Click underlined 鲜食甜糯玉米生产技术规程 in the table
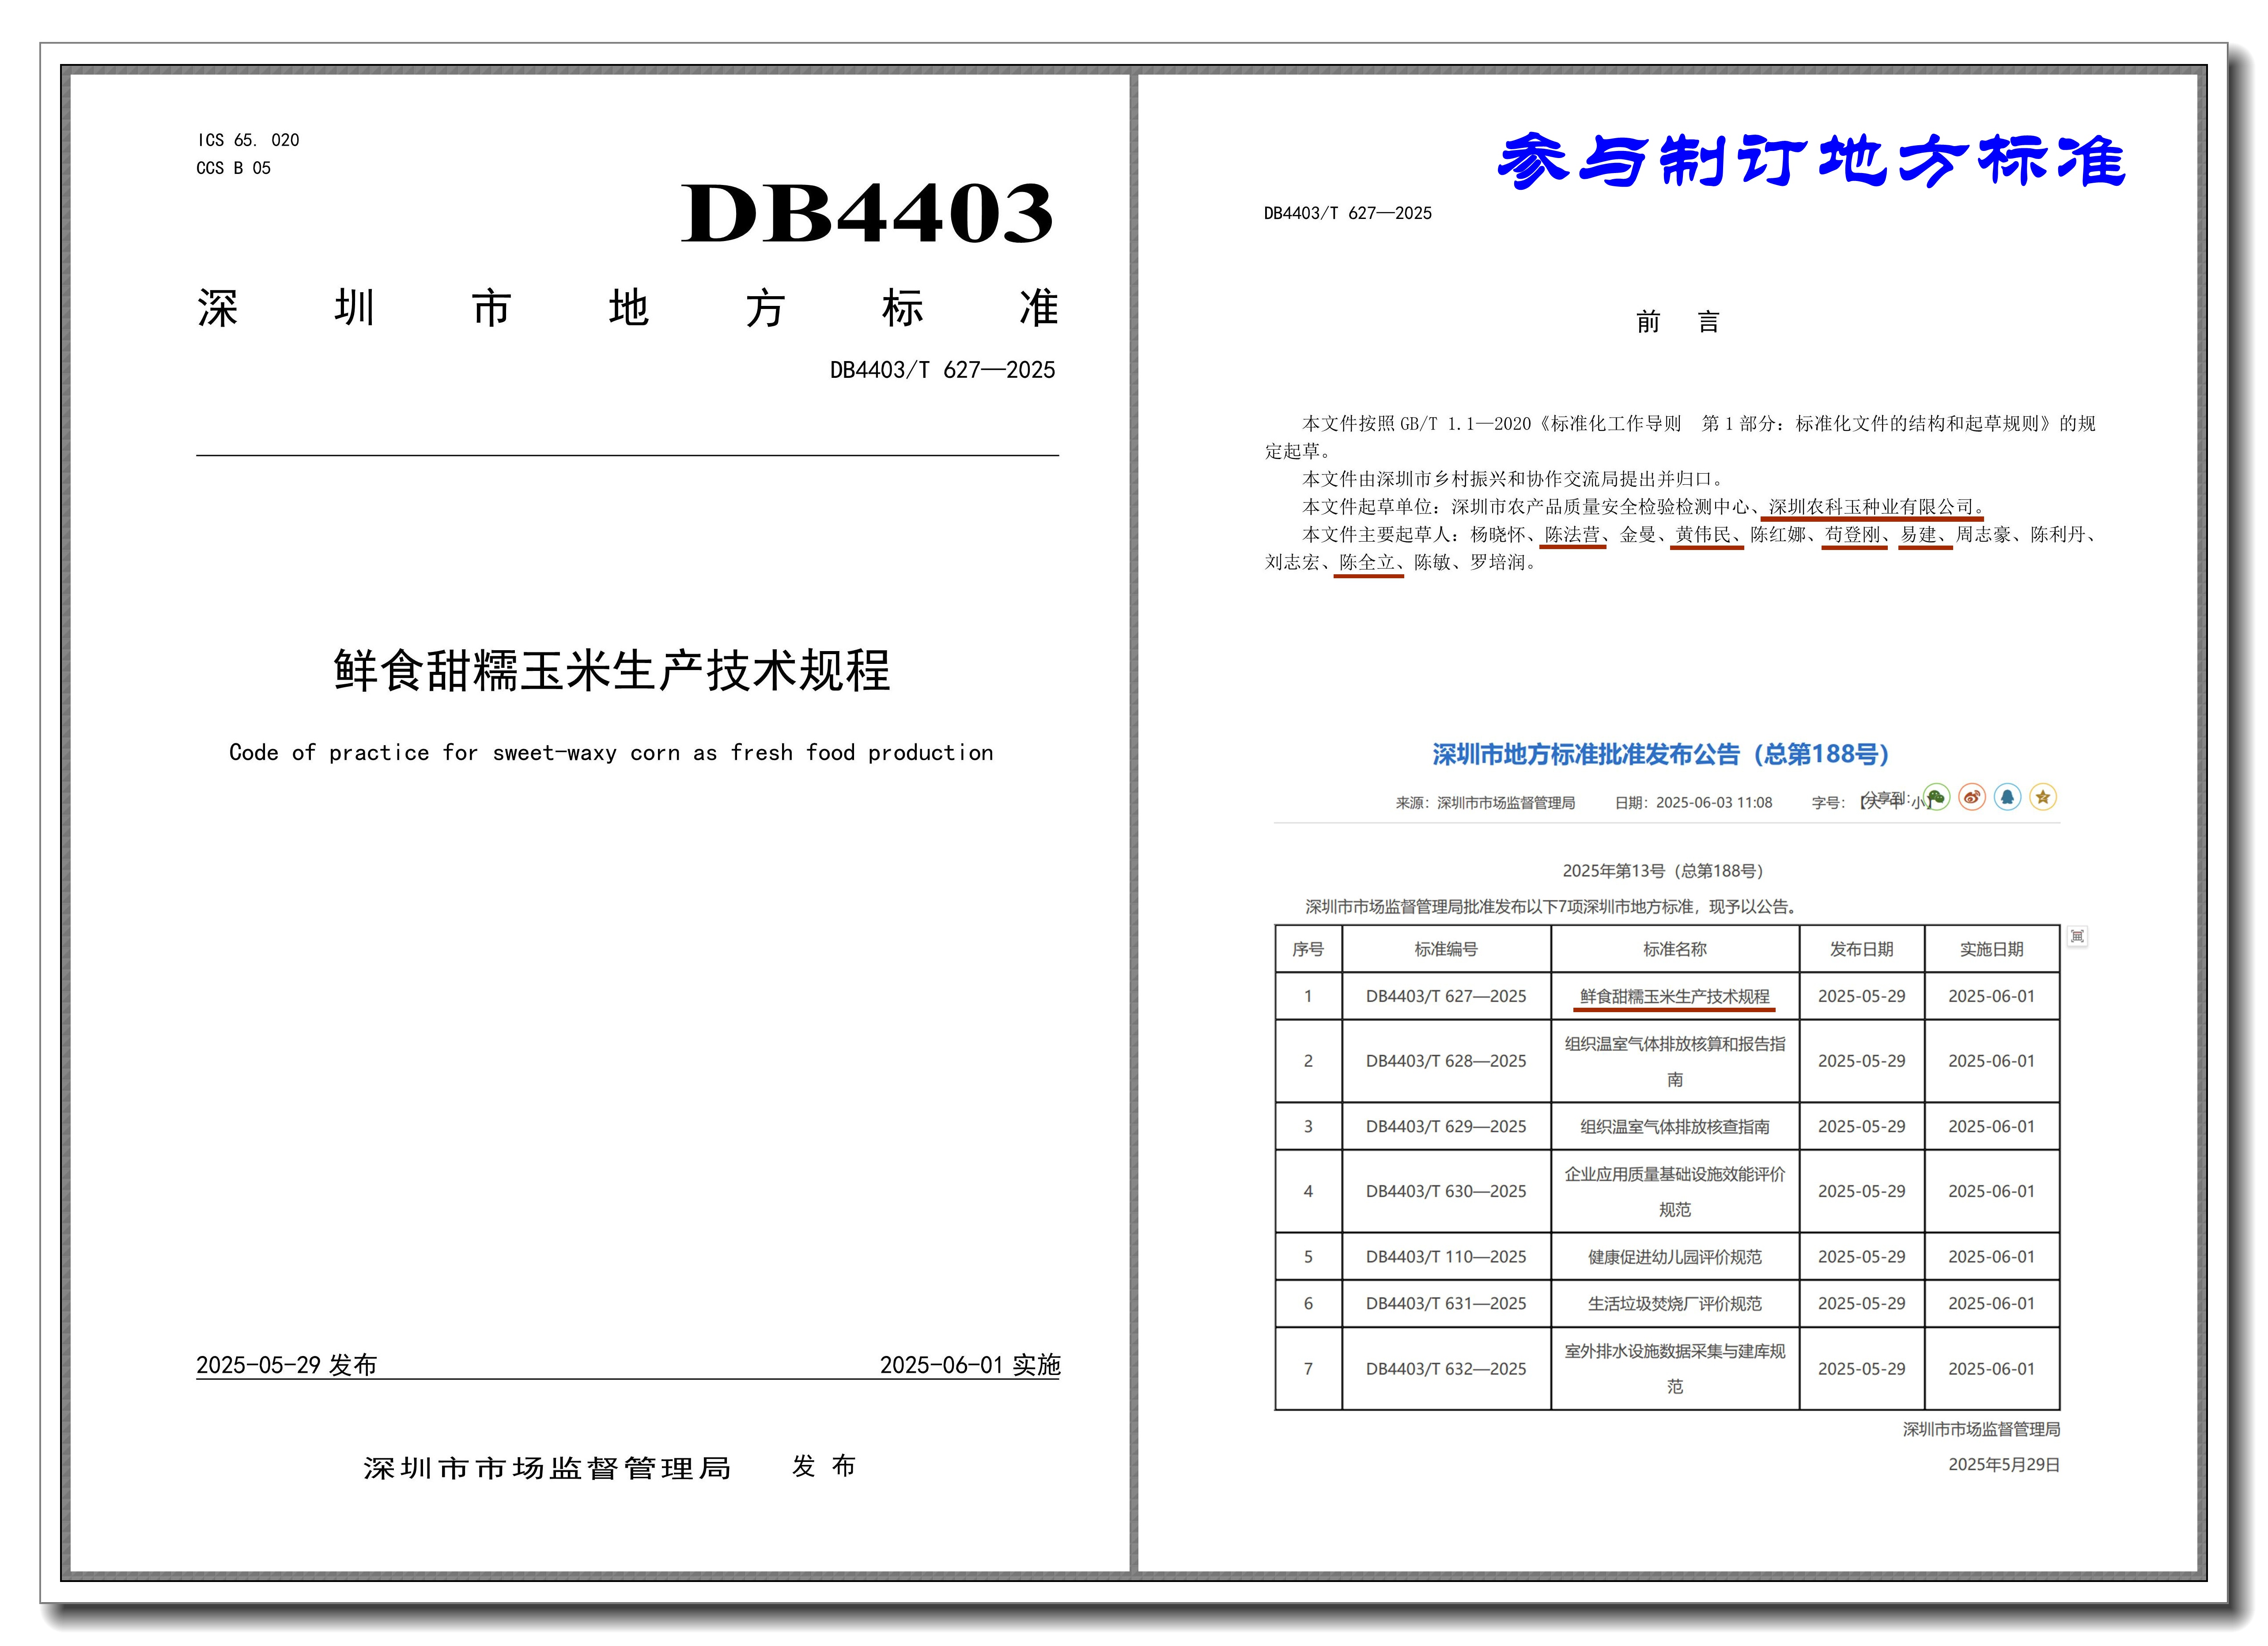The image size is (2268, 1646). point(1674,996)
